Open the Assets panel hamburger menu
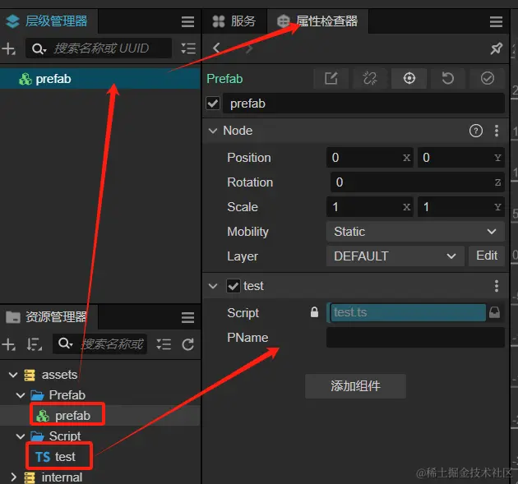The image size is (518, 484). click(x=187, y=318)
